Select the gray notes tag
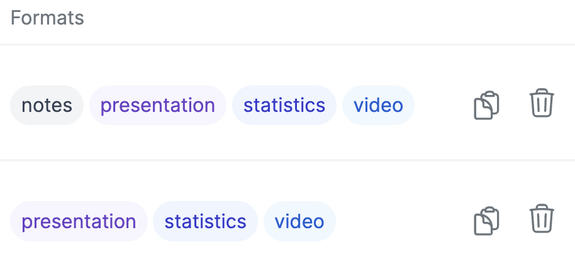 tap(47, 105)
